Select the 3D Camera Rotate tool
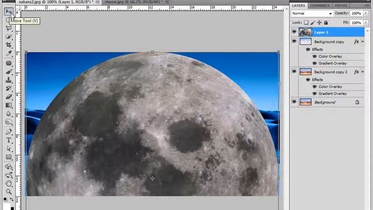Screen dimensions: 373x210 tap(9, 175)
